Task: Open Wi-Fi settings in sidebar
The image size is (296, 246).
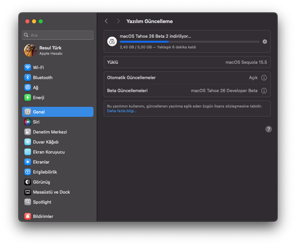Action: point(38,67)
